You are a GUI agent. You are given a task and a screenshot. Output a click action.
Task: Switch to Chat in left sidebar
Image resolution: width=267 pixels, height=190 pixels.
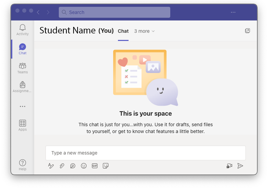click(x=23, y=49)
